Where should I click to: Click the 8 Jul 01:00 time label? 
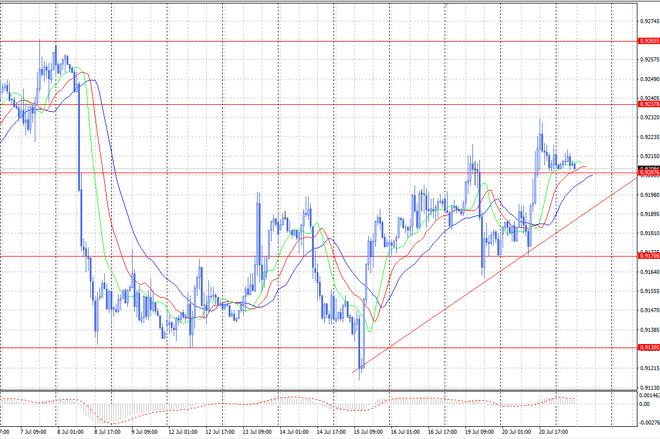coord(70,432)
